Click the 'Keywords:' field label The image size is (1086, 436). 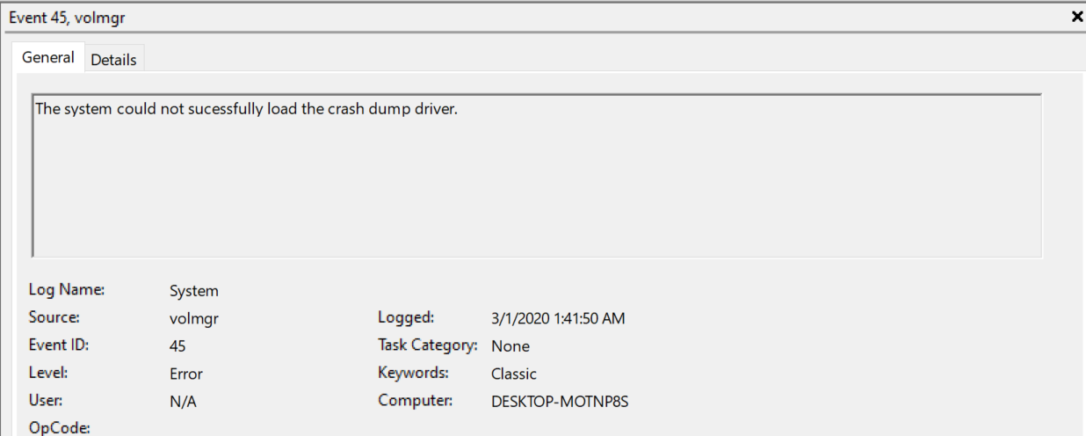413,373
